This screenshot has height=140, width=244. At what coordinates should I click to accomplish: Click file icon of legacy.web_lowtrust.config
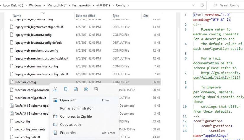[x=12, y=34]
